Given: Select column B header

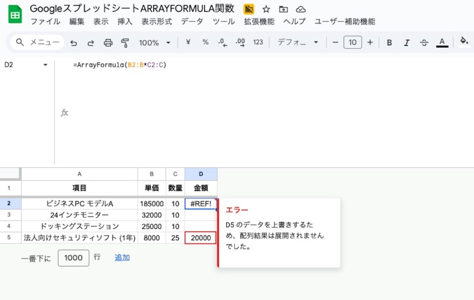Looking at the screenshot, I should [x=152, y=174].
